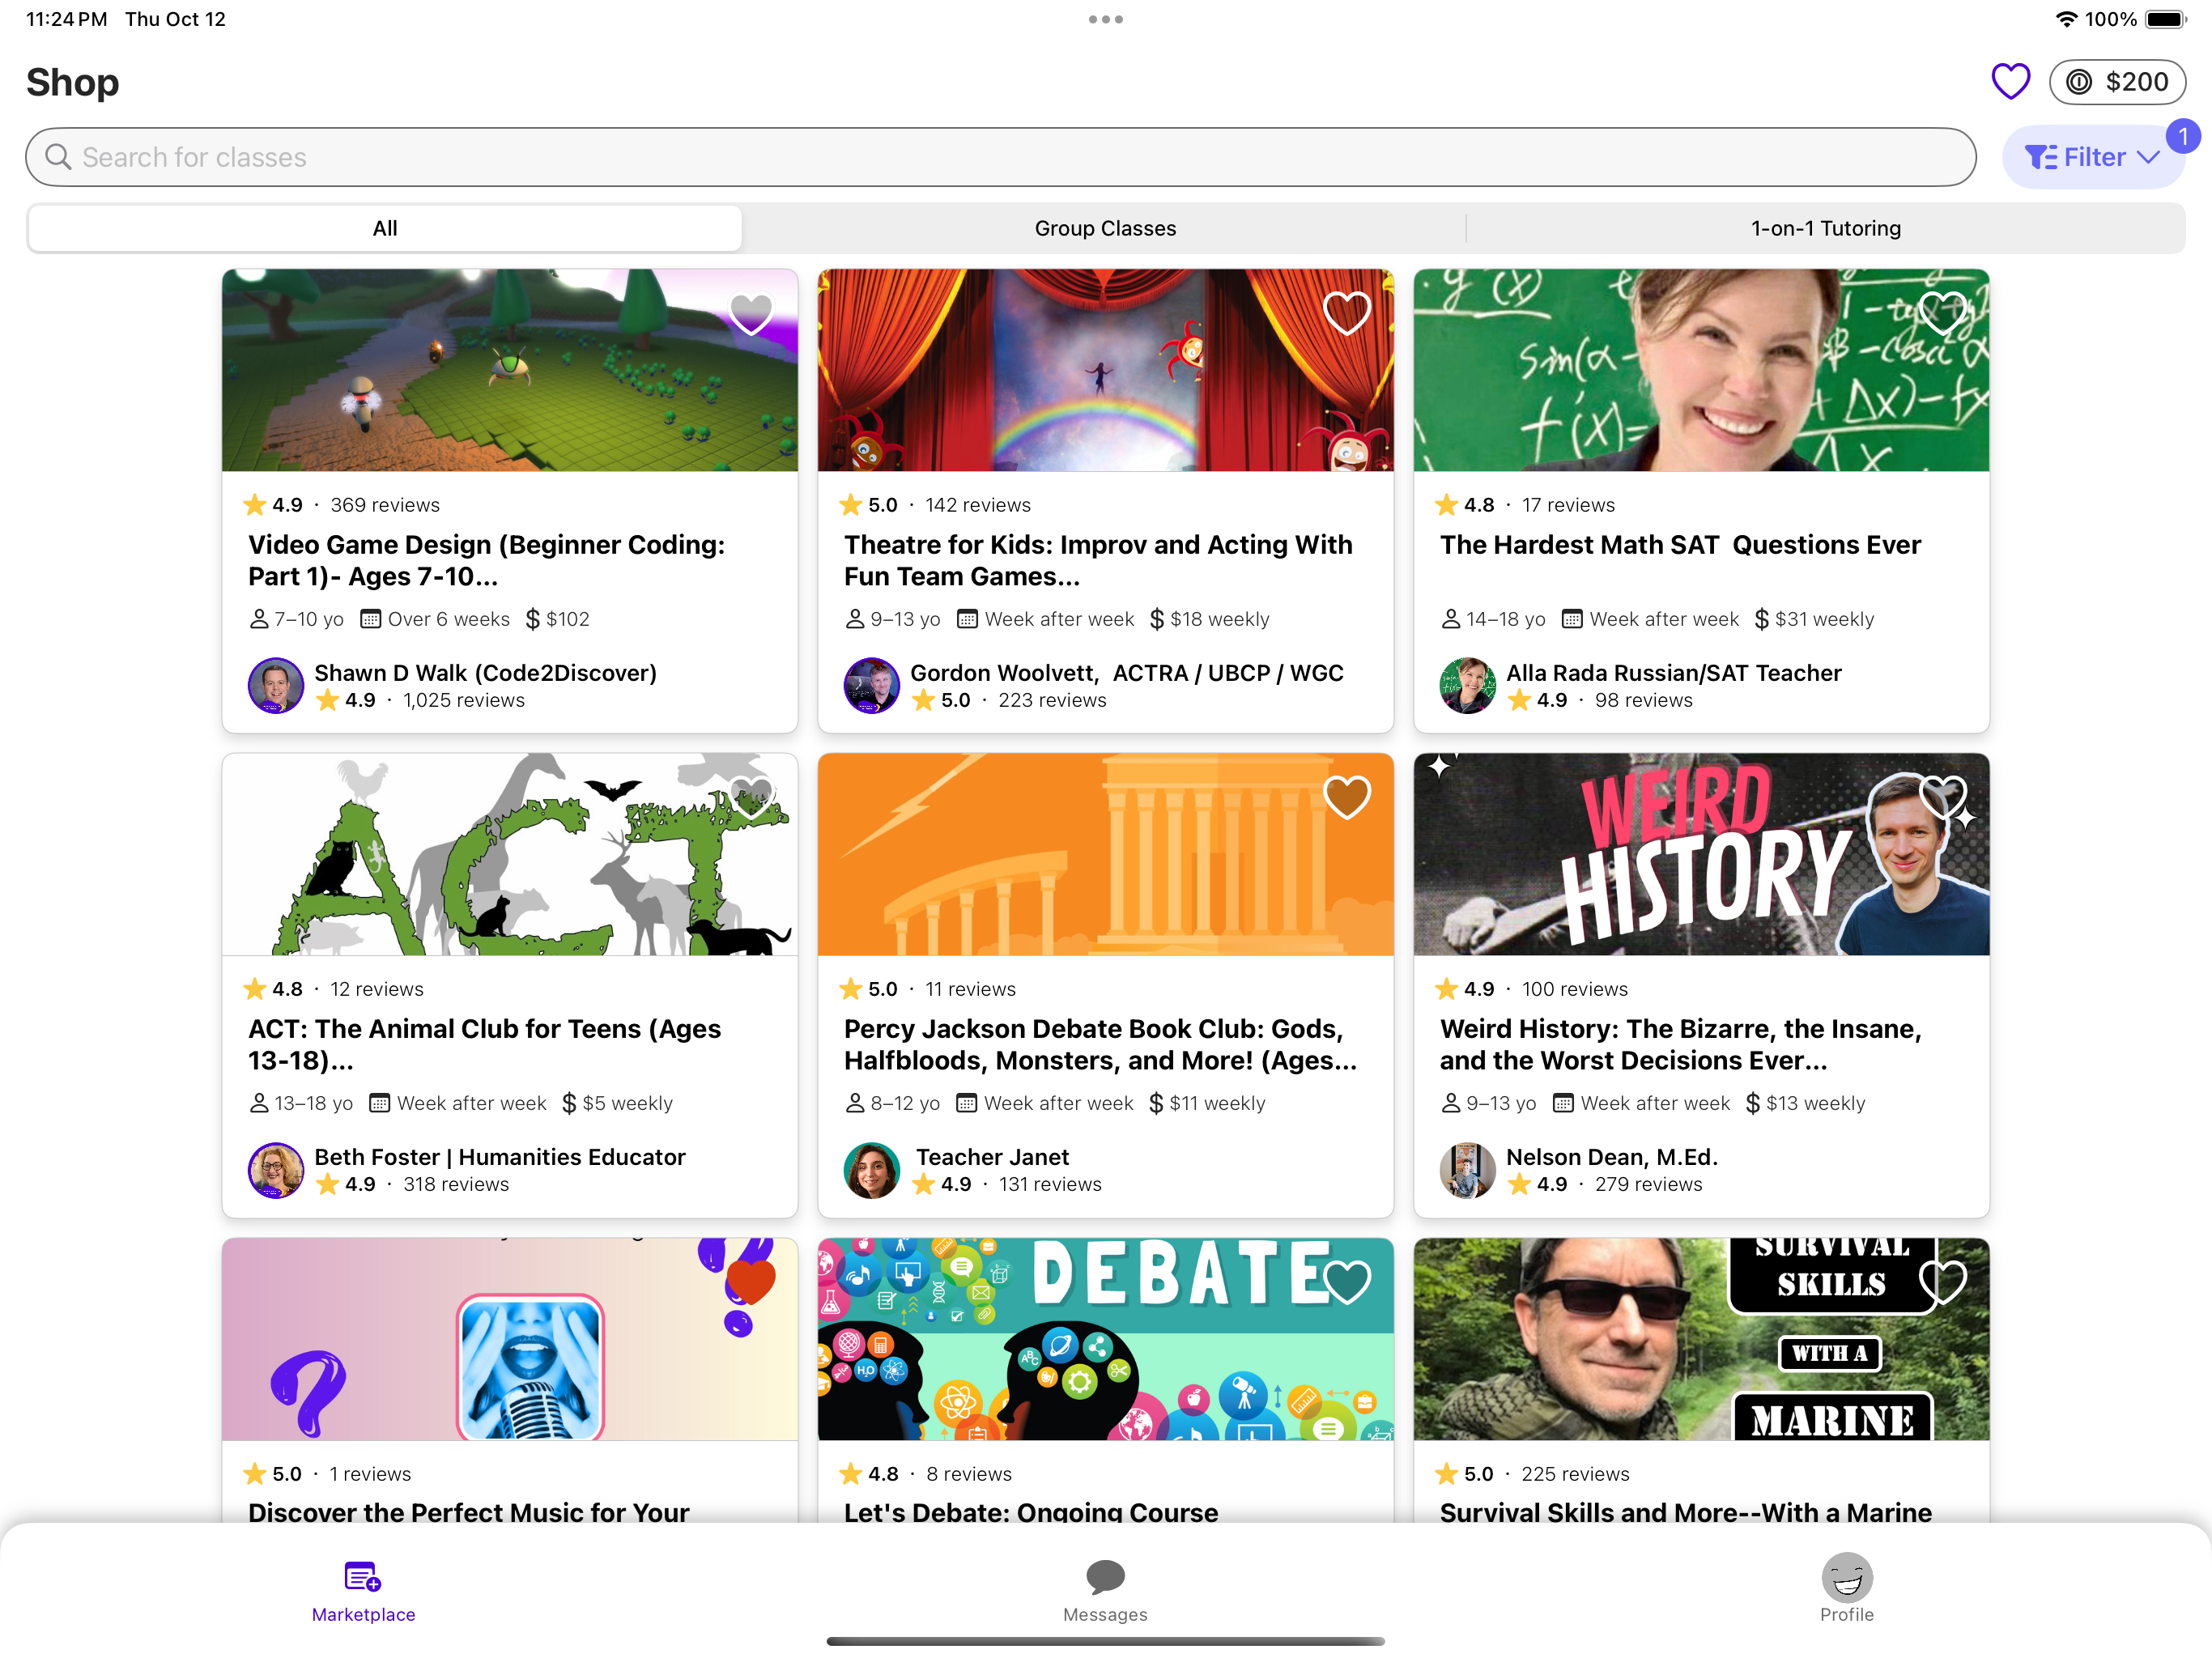The image size is (2212, 1658).
Task: Click calendar icon beside $13 weekly row
Action: coord(1562,1103)
